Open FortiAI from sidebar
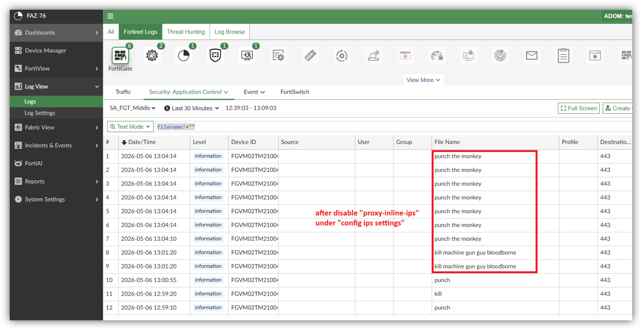 click(x=56, y=164)
